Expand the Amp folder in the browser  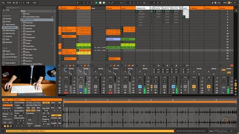tap(22, 14)
